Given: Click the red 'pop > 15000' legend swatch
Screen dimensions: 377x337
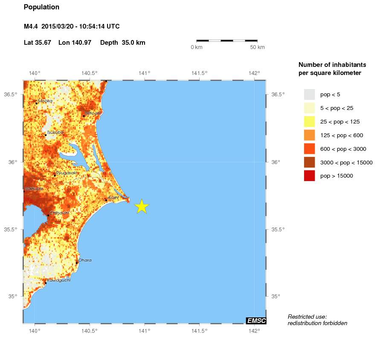Looking at the screenshot, I should coord(309,176).
